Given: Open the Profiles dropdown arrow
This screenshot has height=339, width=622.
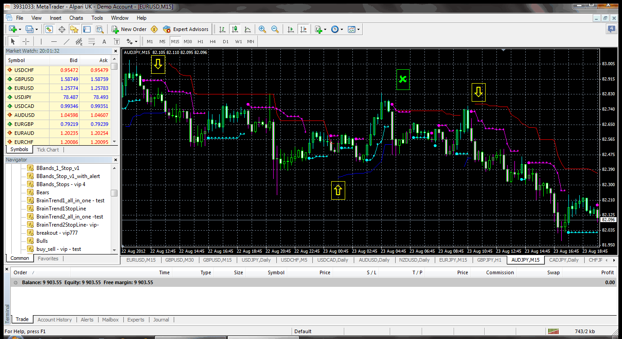Looking at the screenshot, I should (x=36, y=29).
